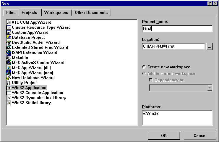219x142 pixels.
Task: Select Add to current workspace radio
Action: (x=144, y=74)
